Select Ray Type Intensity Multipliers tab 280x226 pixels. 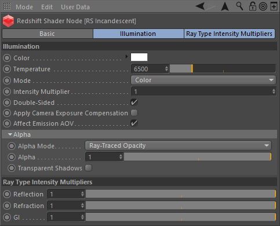pos(230,34)
